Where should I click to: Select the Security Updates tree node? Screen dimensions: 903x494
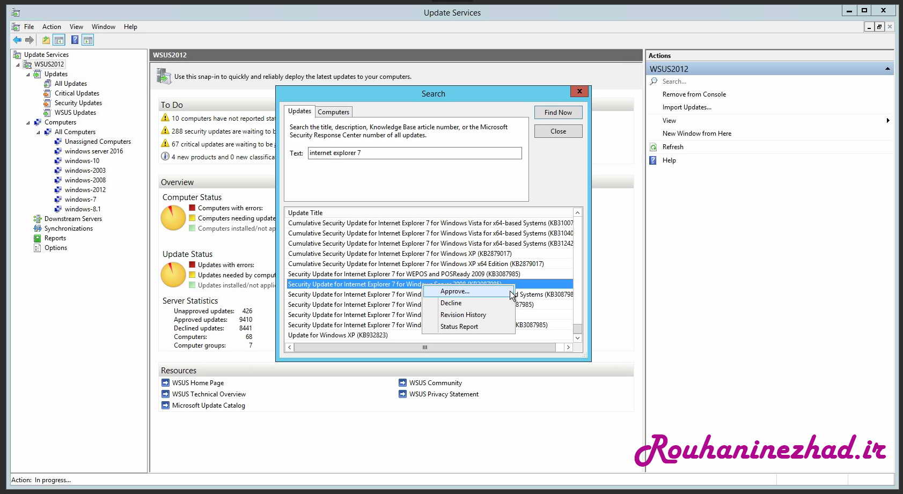pos(78,103)
